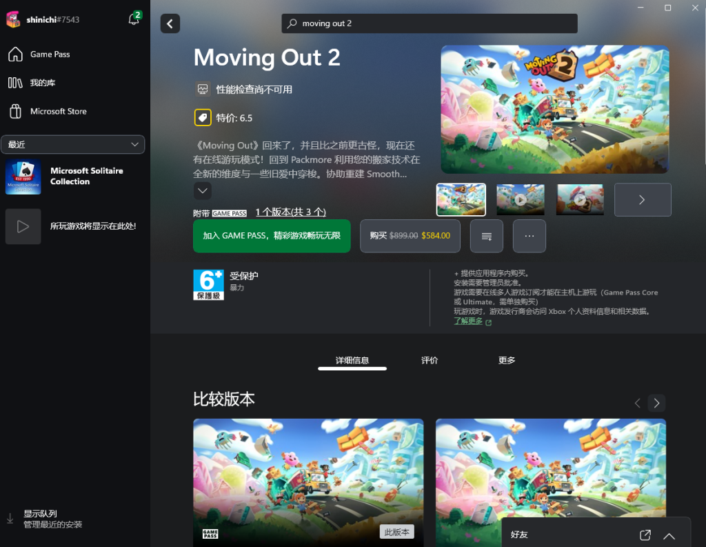Viewport: 706px width, 547px height.
Task: Click the 受保护 rating label
Action: click(x=244, y=276)
